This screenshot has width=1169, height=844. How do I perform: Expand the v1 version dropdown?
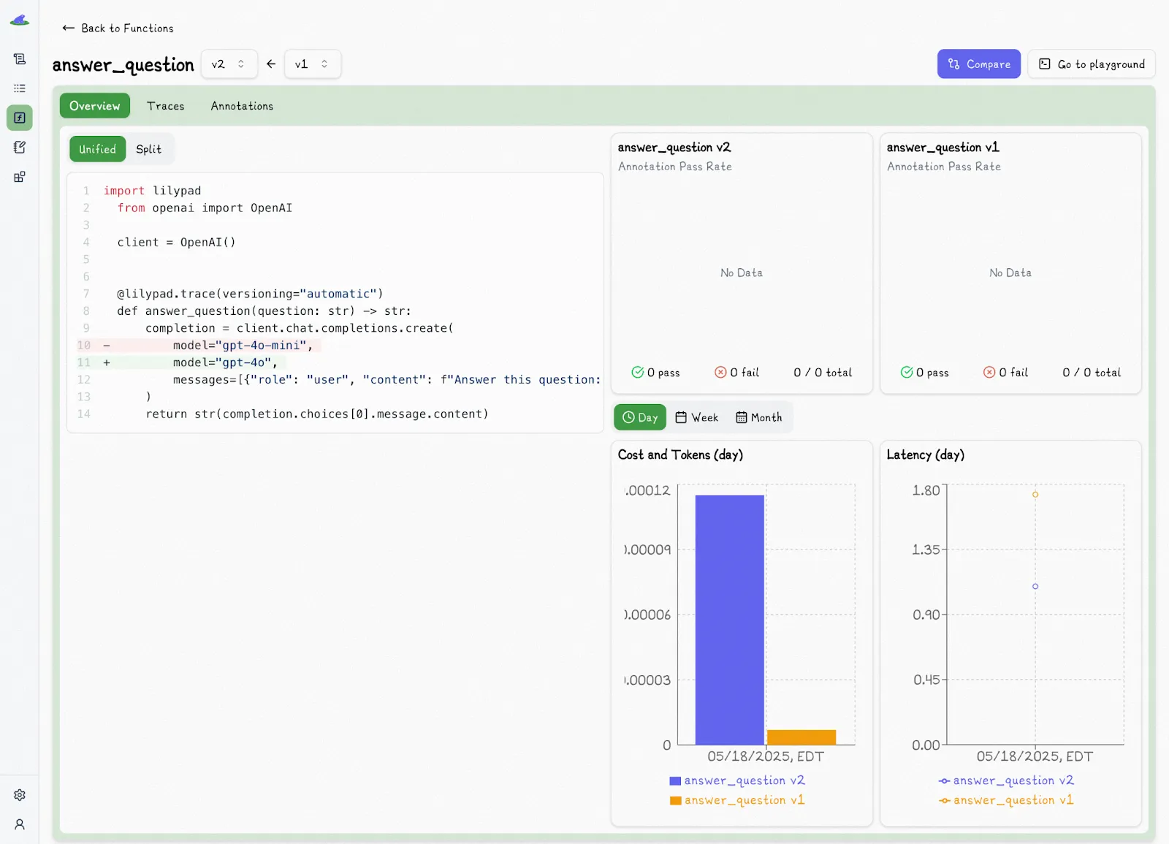point(312,64)
